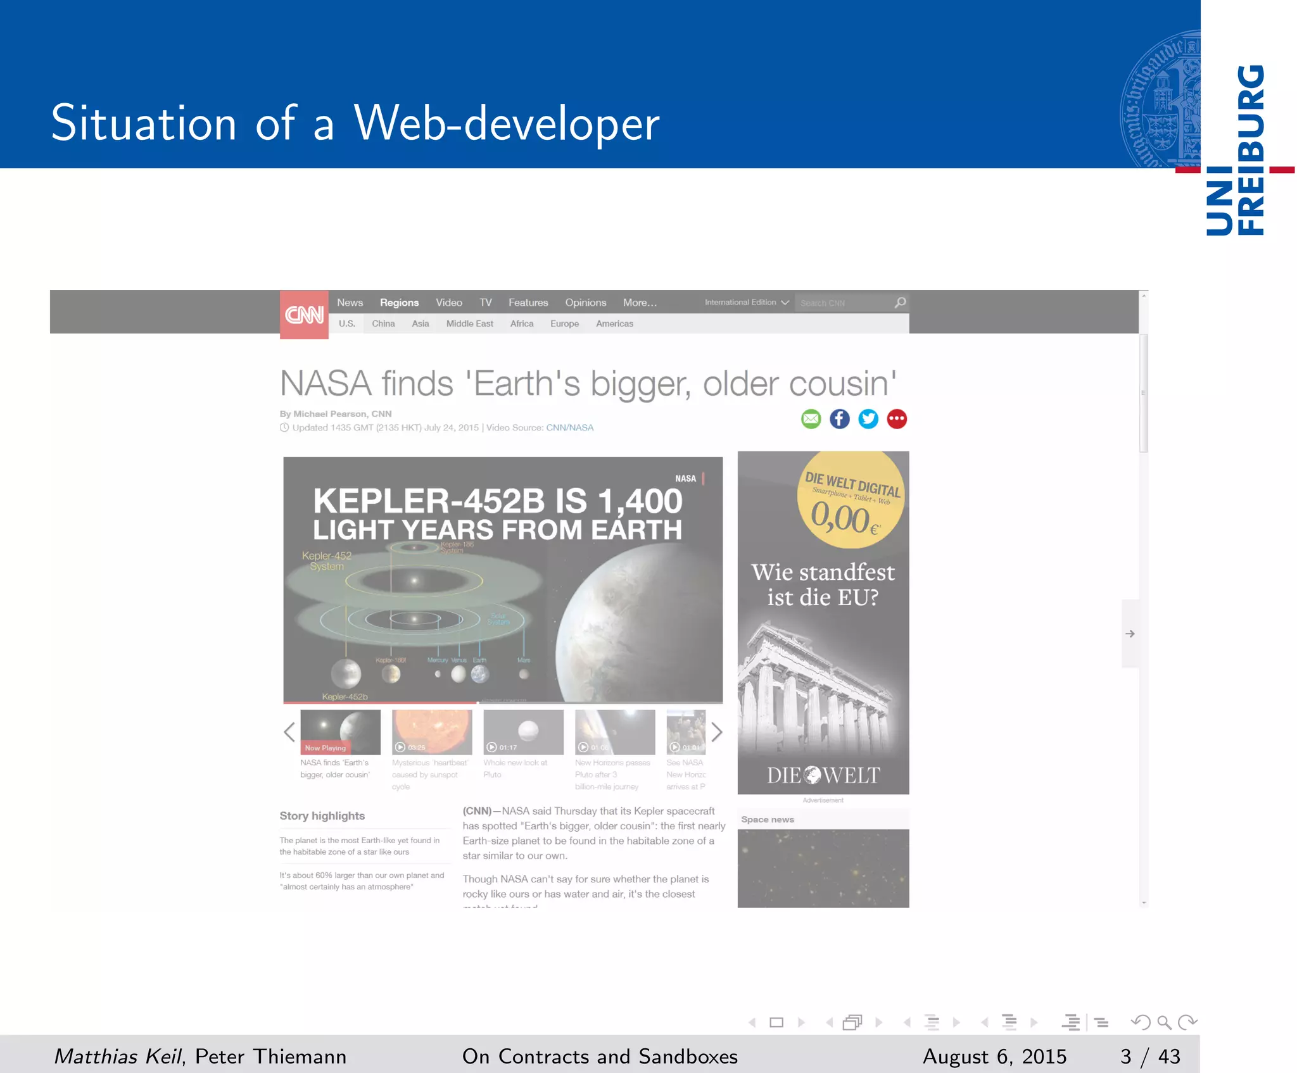
Task: Select the Europe region tab
Action: (564, 323)
